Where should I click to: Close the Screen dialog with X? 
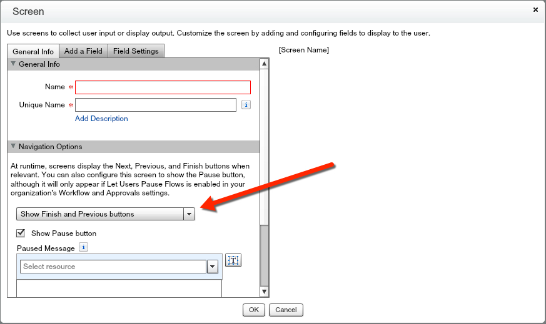click(x=535, y=10)
